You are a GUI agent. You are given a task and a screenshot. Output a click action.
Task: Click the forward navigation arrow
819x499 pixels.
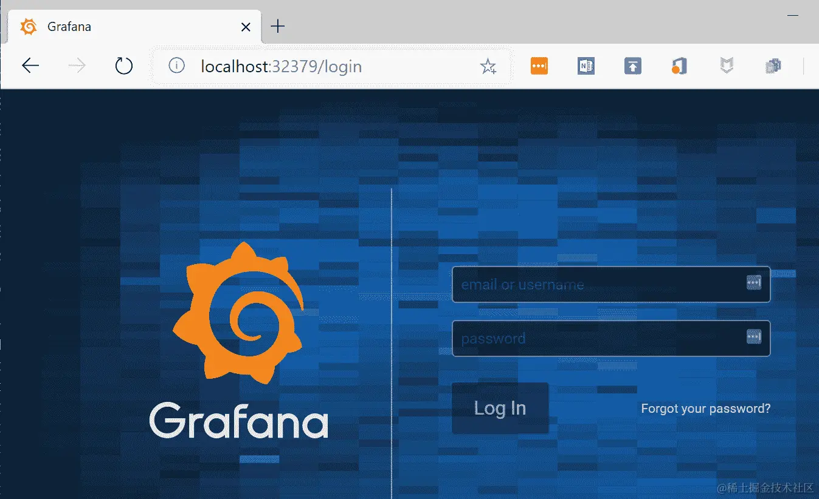[x=77, y=66]
